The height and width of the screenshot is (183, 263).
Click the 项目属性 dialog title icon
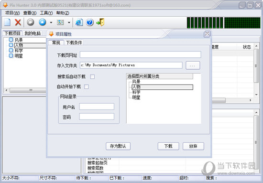click(51, 34)
